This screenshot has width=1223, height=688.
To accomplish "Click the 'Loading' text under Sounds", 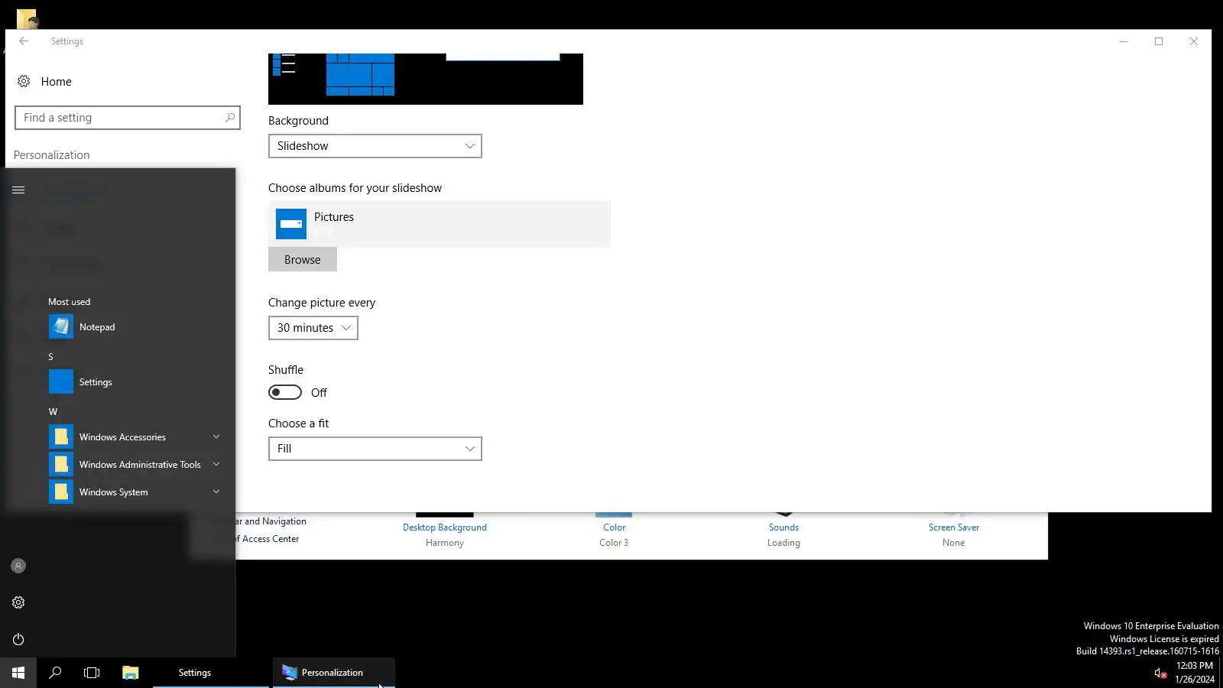I will click(x=783, y=543).
